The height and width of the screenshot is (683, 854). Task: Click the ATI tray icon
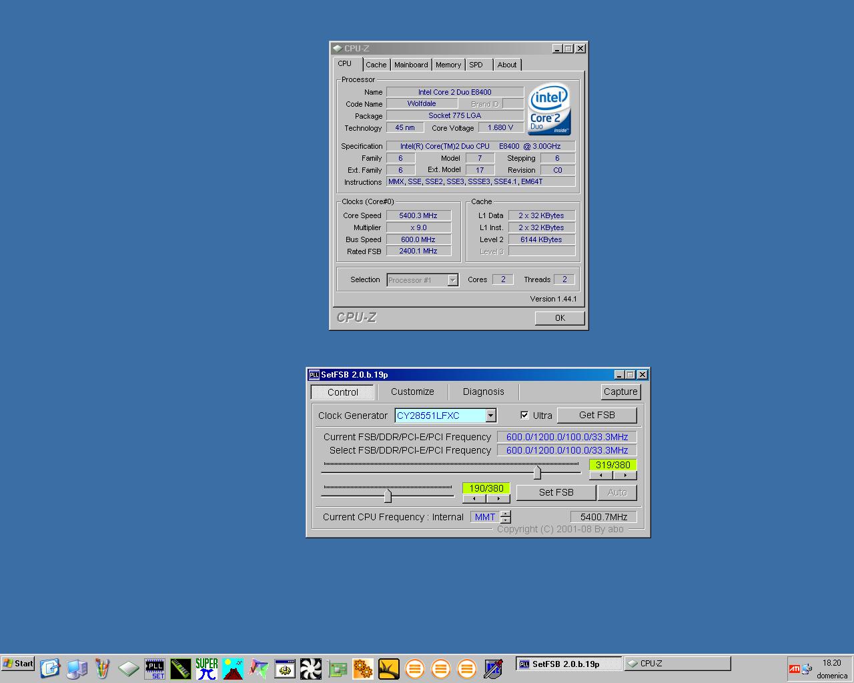795,669
